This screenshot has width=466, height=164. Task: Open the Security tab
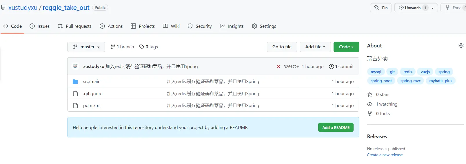pyautogui.click(x=200, y=26)
